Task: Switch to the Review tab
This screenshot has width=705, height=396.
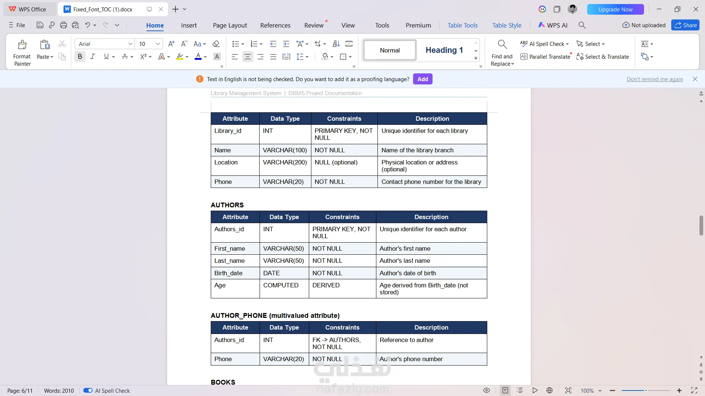Action: tap(314, 25)
